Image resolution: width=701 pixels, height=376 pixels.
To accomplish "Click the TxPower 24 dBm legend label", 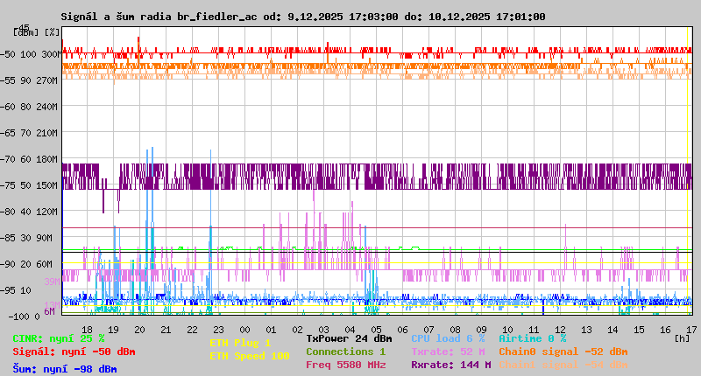I will pos(349,338).
